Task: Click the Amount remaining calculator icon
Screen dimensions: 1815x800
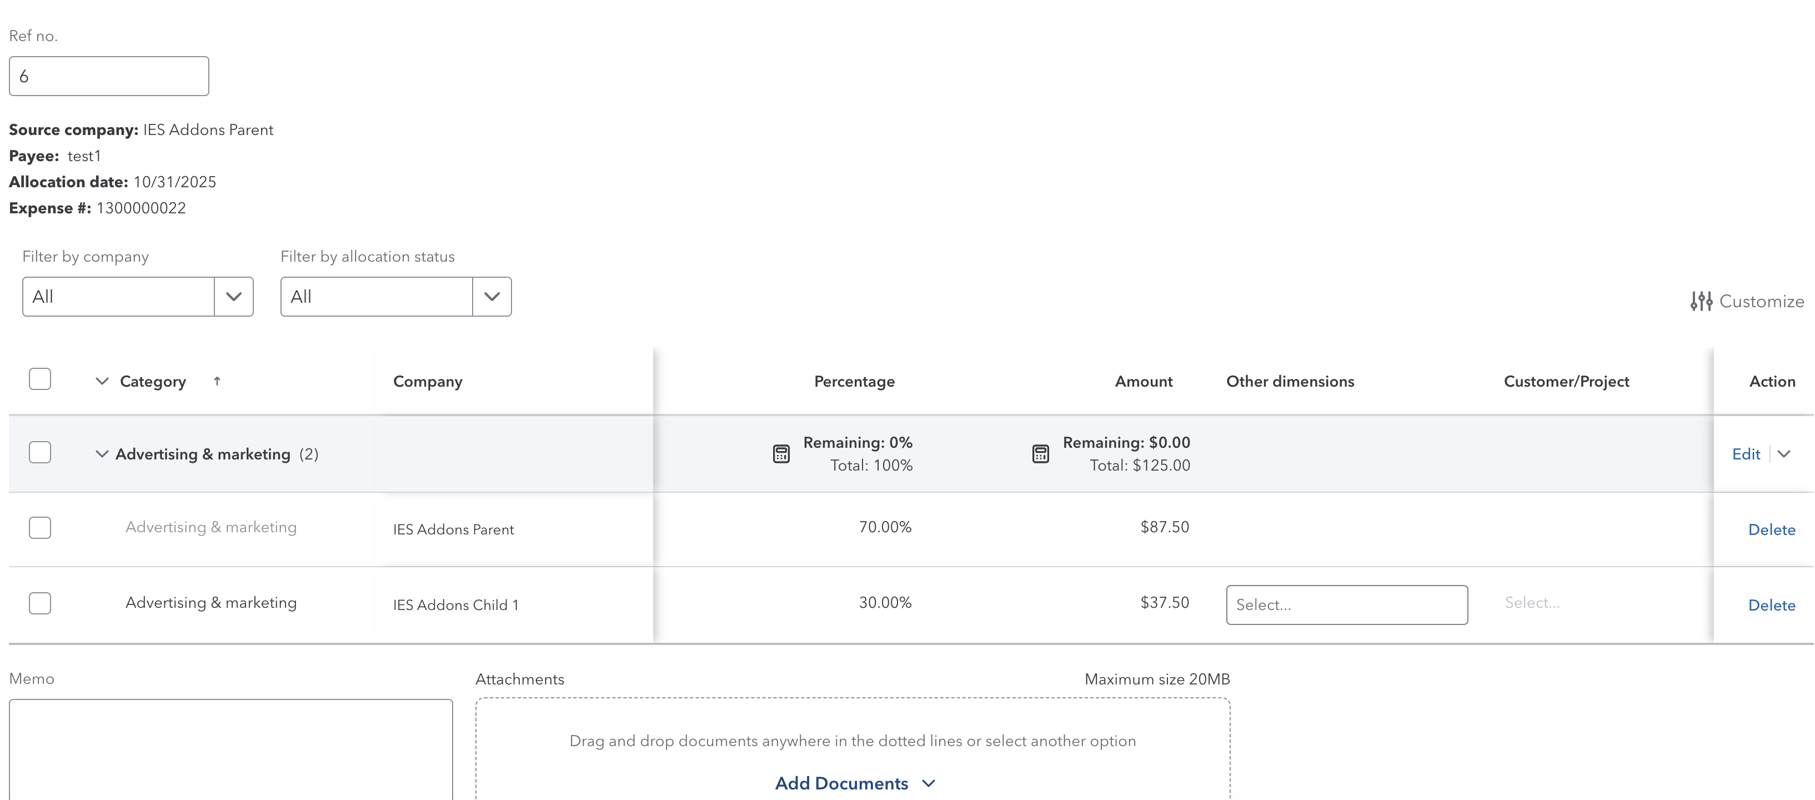Action: (1040, 454)
